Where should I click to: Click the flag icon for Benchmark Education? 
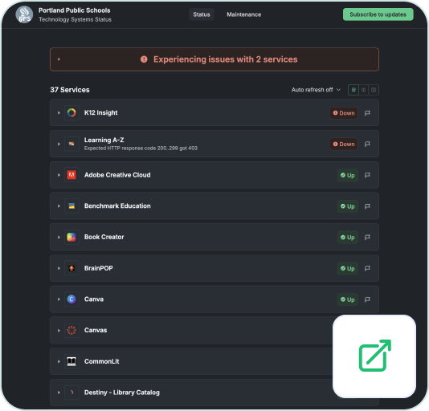click(367, 206)
